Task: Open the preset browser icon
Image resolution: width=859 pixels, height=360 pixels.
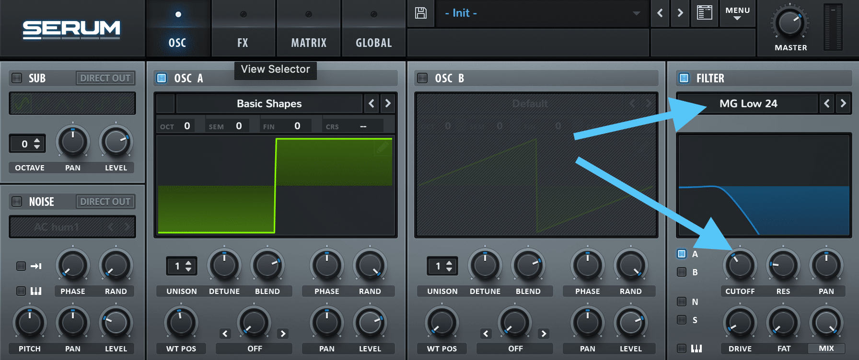Action: point(704,13)
